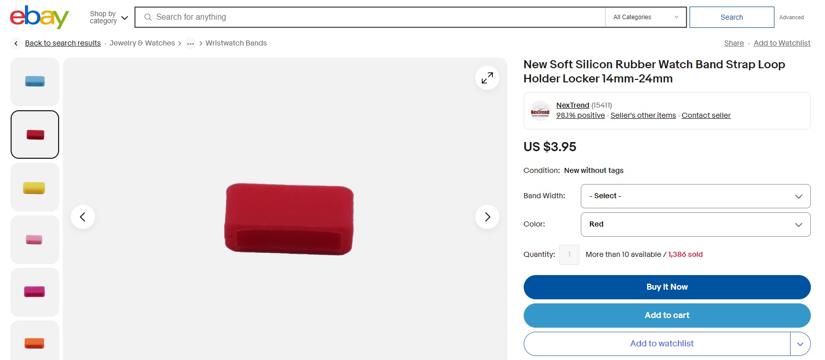Open the Band Width select dropdown
The height and width of the screenshot is (360, 825).
pos(696,196)
